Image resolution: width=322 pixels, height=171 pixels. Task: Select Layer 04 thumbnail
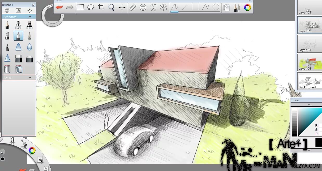[x=310, y=63]
